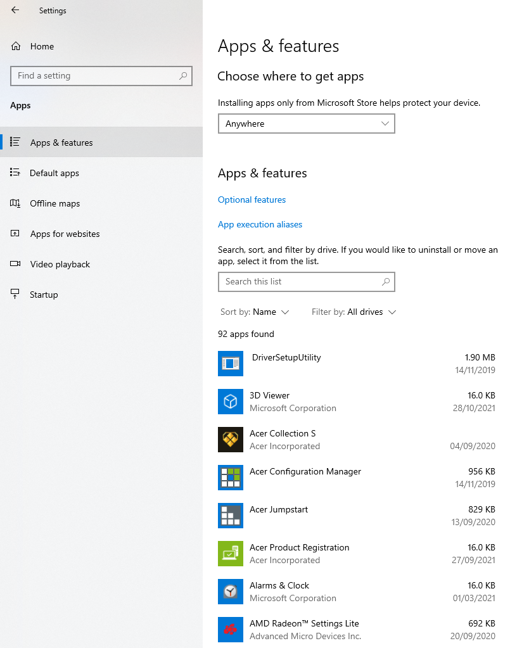Expand the Sort by Name dropdown
The image size is (510, 648).
(255, 312)
